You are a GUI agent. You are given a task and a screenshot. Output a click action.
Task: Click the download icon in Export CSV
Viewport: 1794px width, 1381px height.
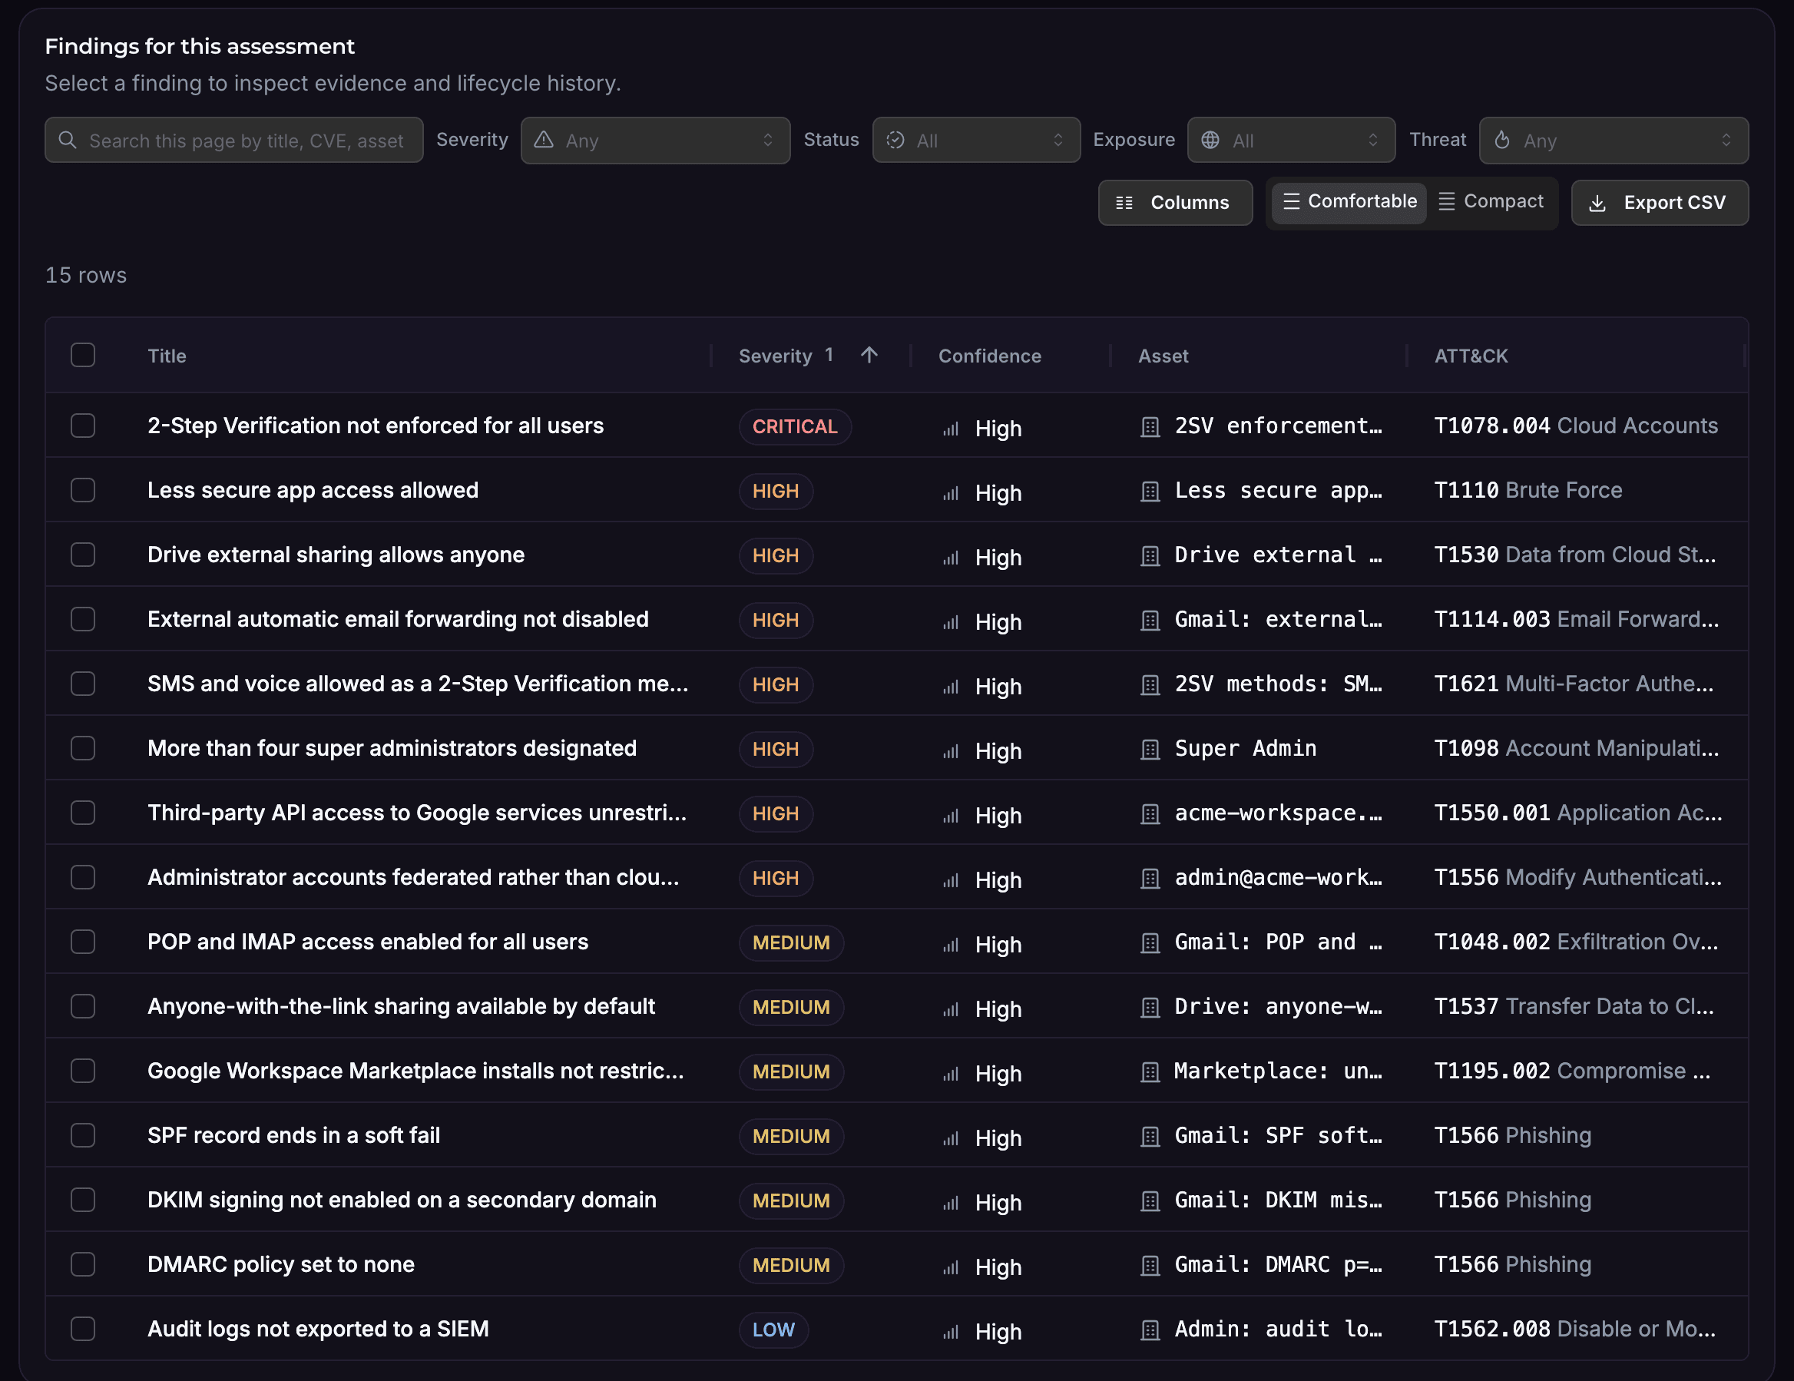[1597, 203]
